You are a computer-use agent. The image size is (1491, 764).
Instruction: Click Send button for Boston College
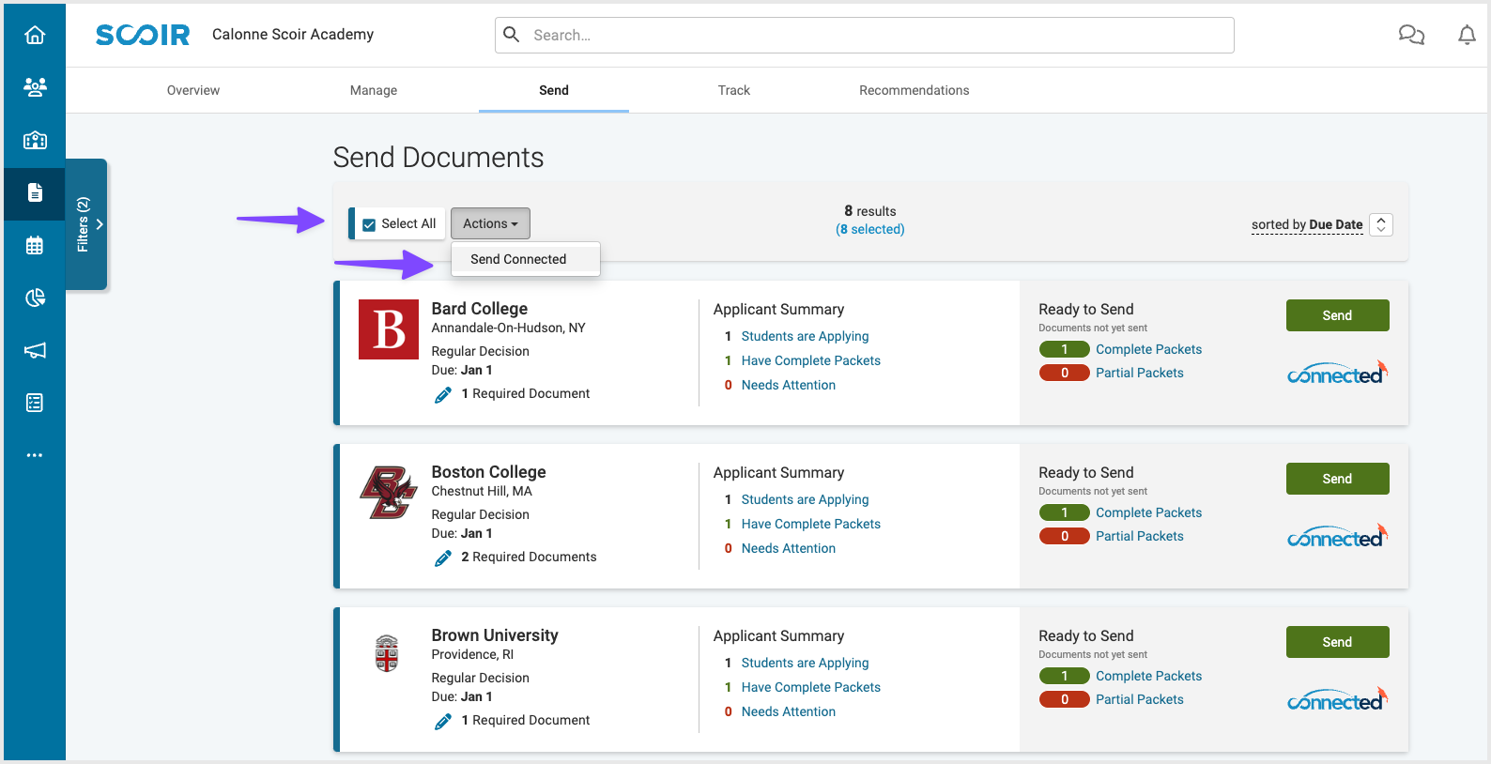[1337, 479]
